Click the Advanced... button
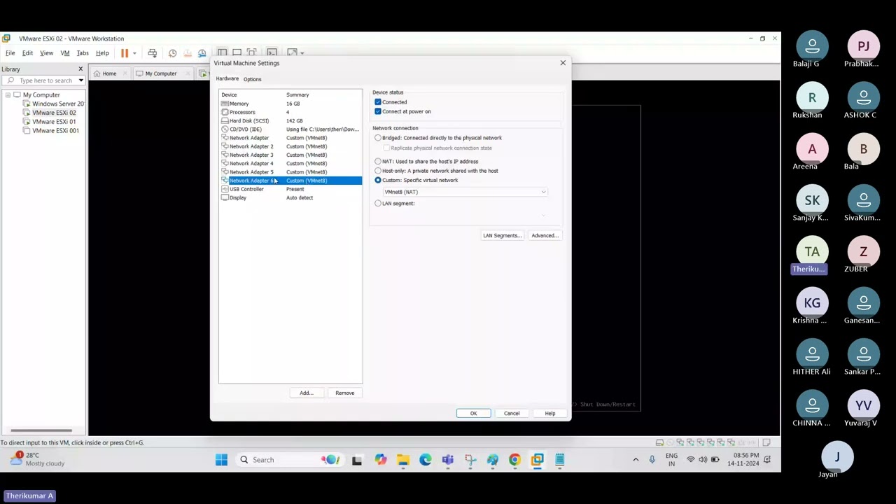Viewport: 896px width, 504px height. click(x=545, y=235)
